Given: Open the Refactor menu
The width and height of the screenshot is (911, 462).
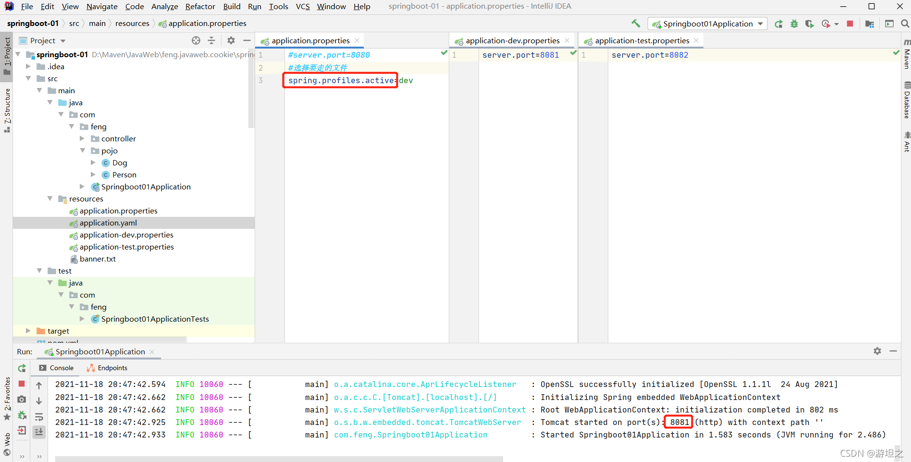Looking at the screenshot, I should [x=200, y=6].
